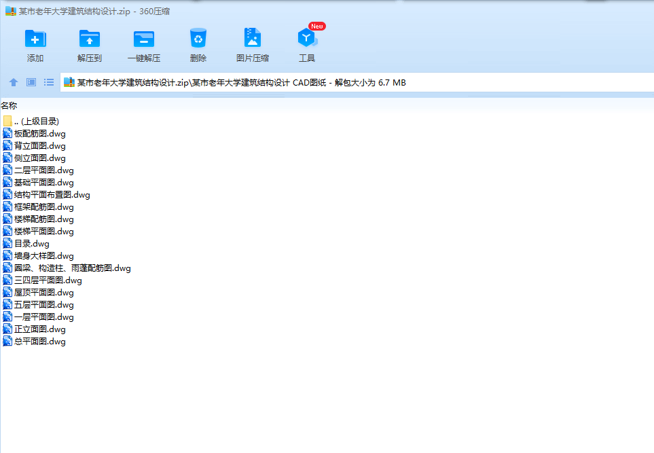
Task: Click the 360压缩 app icon in title bar
Action: click(10, 12)
